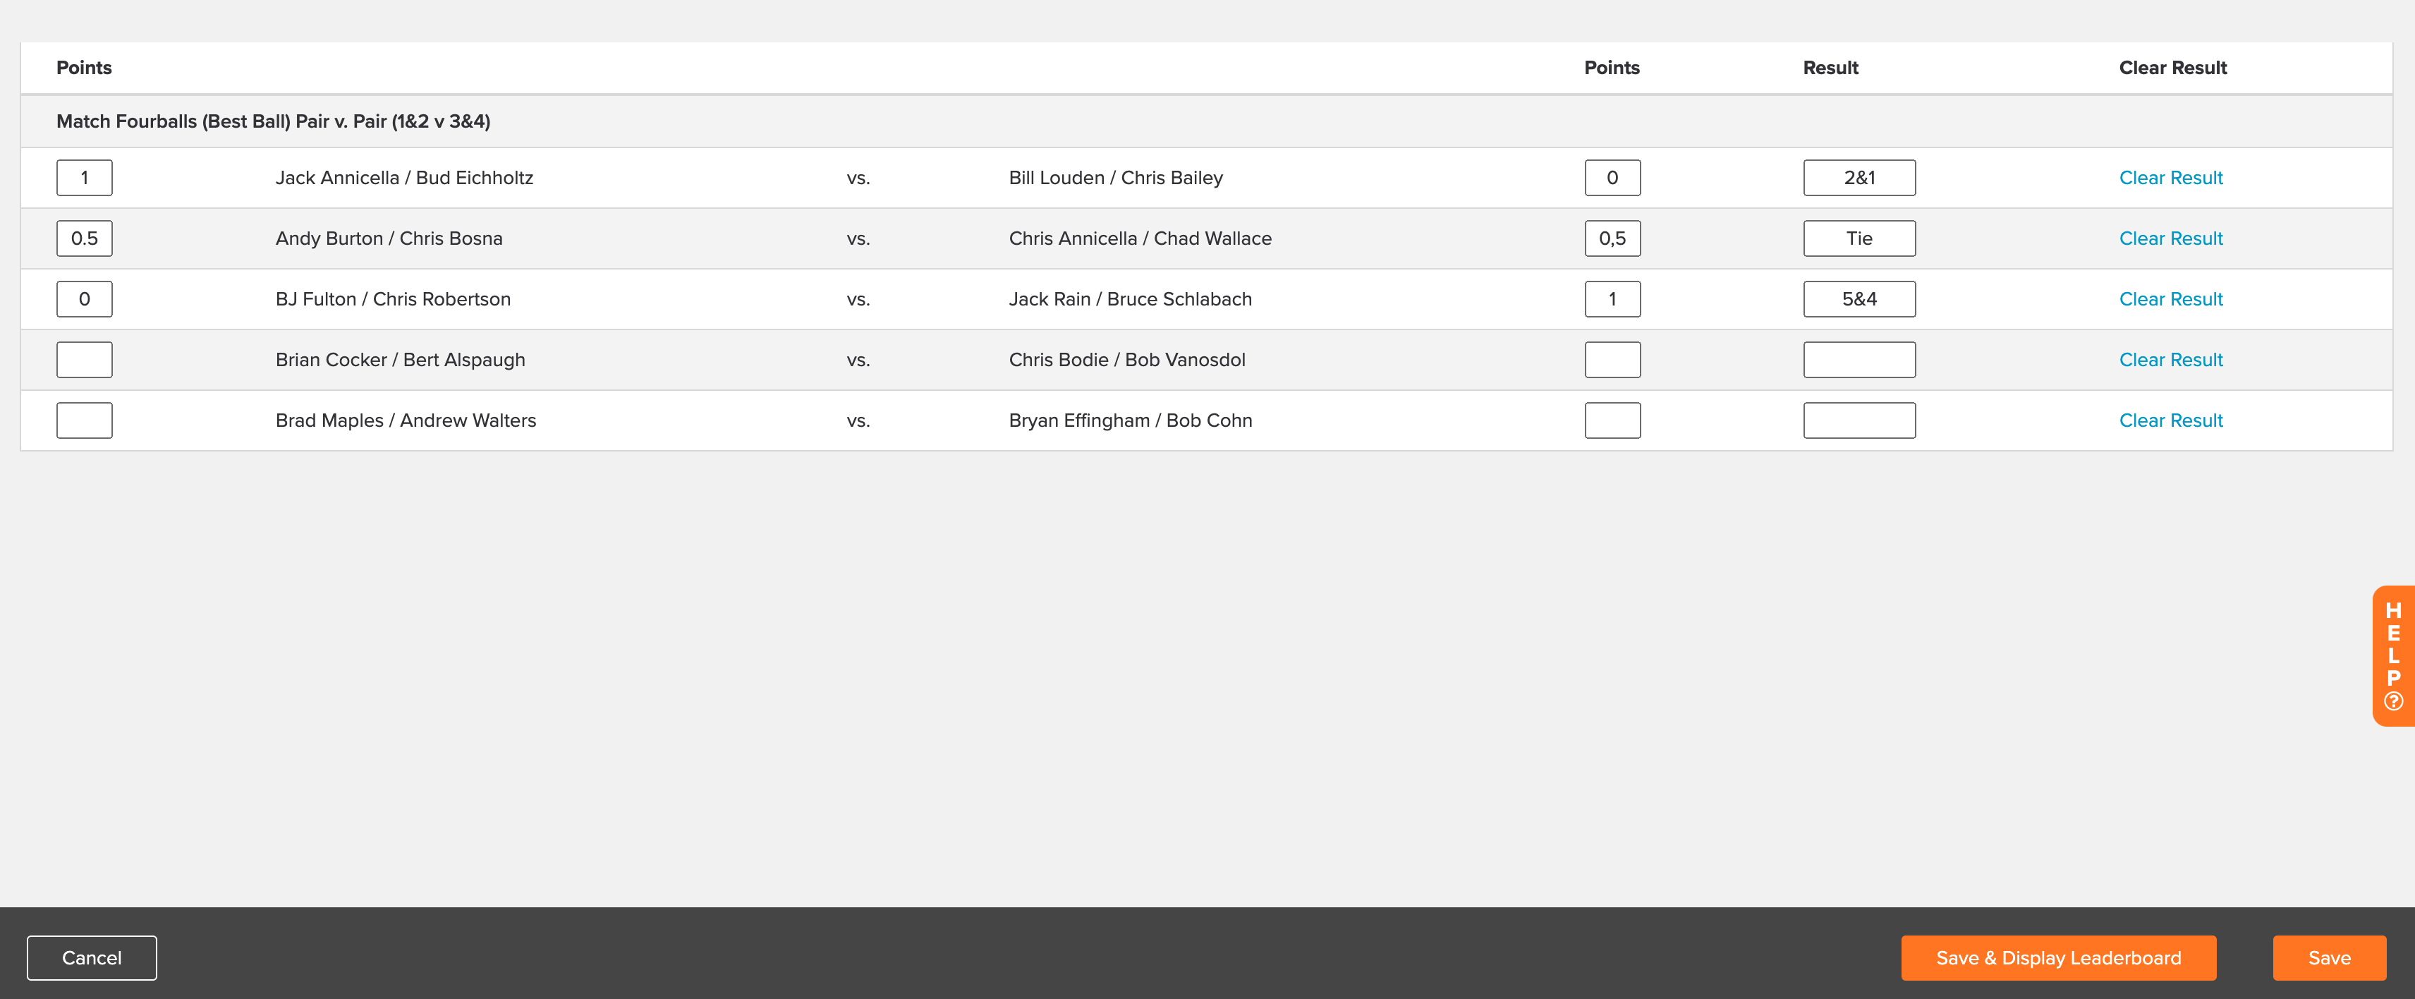Edit points field for Jack Rain pair
Image resolution: width=2415 pixels, height=999 pixels.
pyautogui.click(x=1612, y=299)
